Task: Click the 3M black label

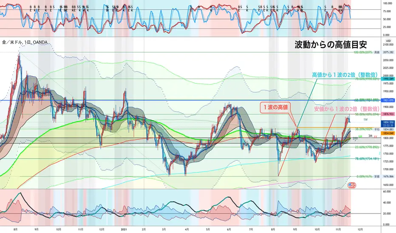Action: 370,136
